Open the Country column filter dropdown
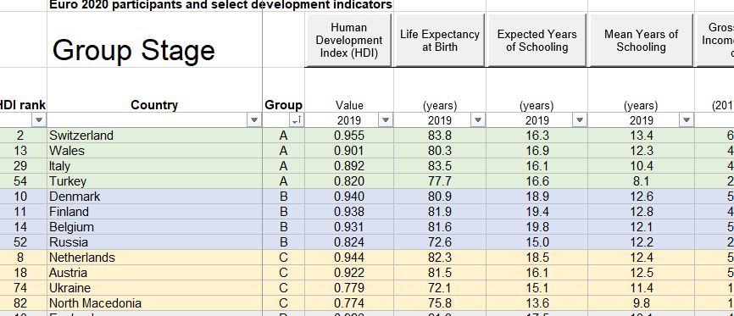This screenshot has width=734, height=316. pos(254,120)
